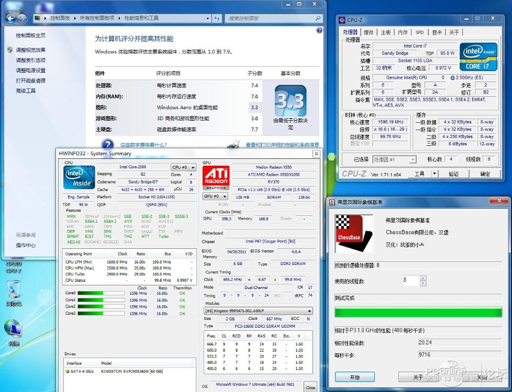Switch to the 显卡 tab in CPU-Z
Viewport: 512px width, 392px height.
point(437,32)
